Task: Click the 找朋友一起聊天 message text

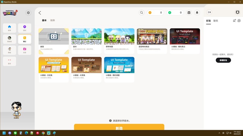Action: 223,55
